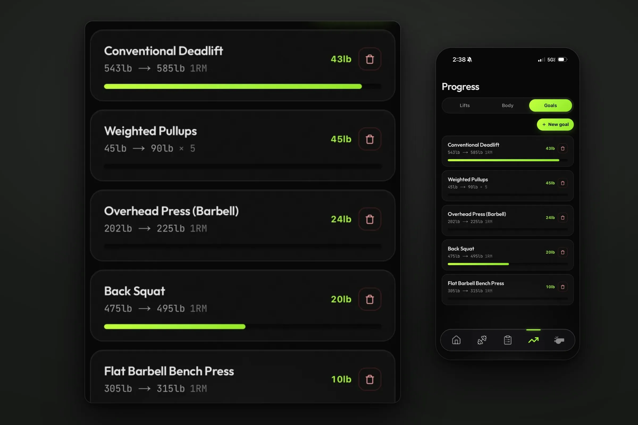
Task: Open the Home icon in phone navigation bar
Action: [456, 340]
